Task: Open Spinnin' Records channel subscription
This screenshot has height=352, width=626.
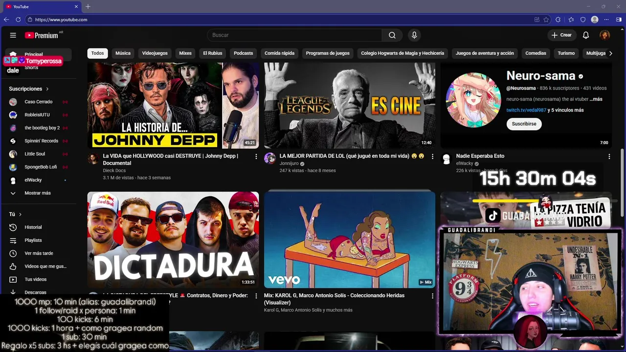Action: (x=40, y=141)
